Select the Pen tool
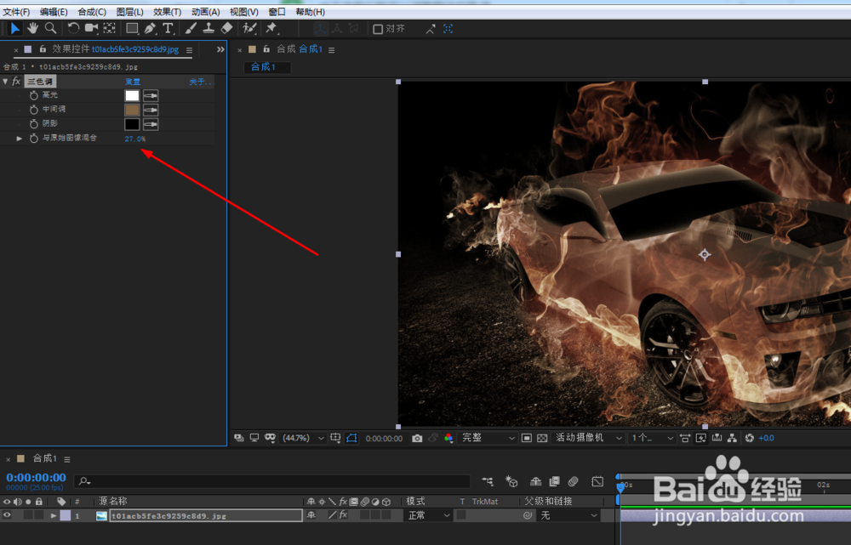 [x=151, y=28]
